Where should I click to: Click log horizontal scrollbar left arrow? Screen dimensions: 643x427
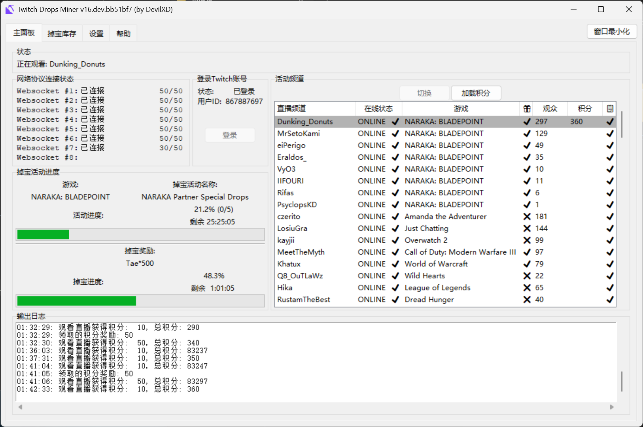21,407
